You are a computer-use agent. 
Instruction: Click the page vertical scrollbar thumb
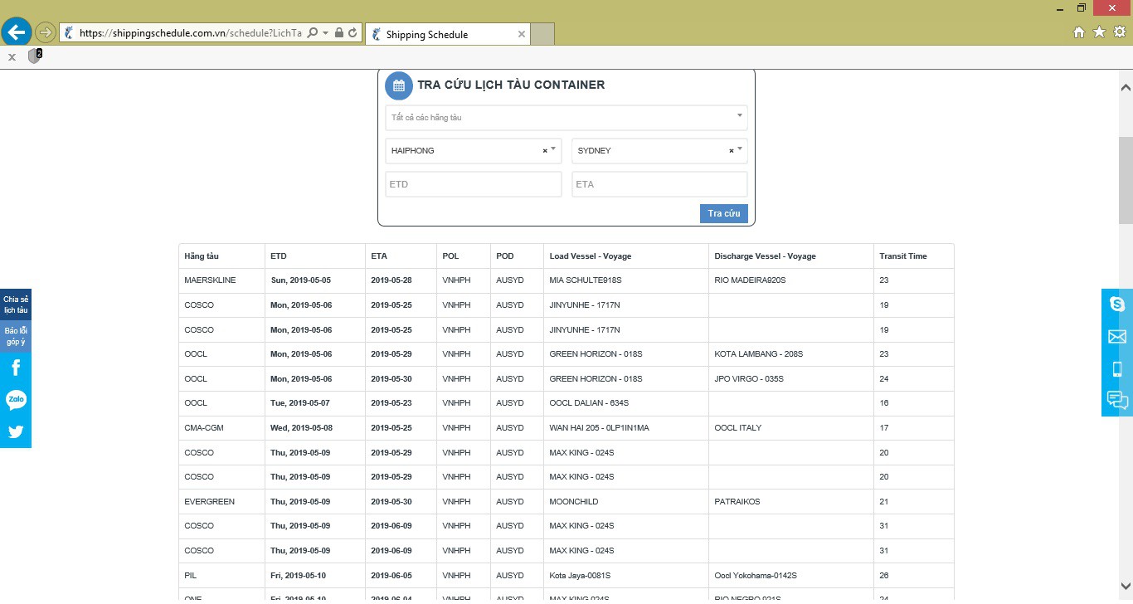[x=1126, y=181]
